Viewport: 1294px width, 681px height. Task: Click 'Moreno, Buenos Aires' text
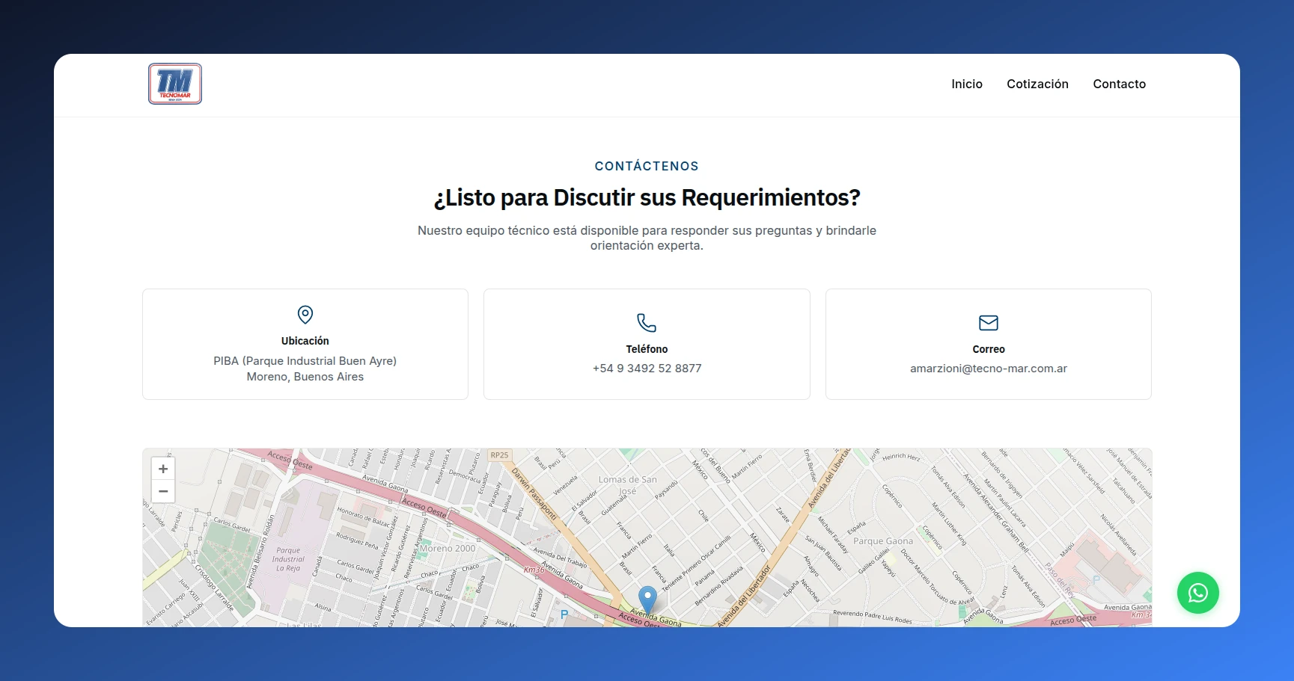coord(305,377)
